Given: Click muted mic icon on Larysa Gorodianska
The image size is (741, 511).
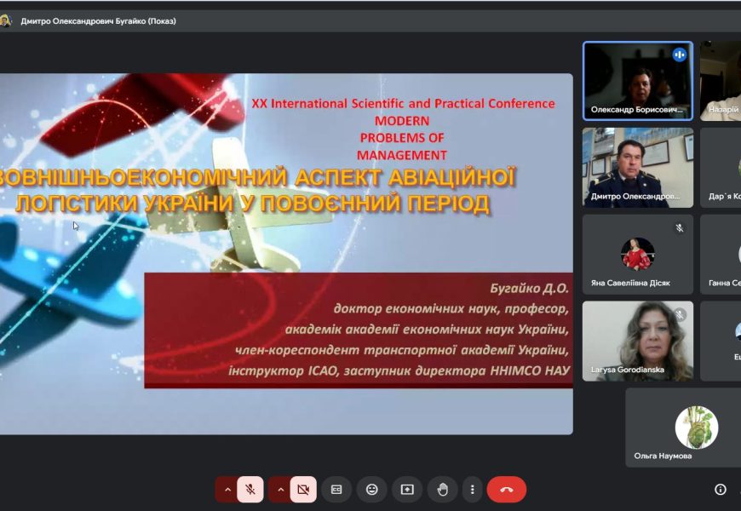Looking at the screenshot, I should [x=679, y=315].
